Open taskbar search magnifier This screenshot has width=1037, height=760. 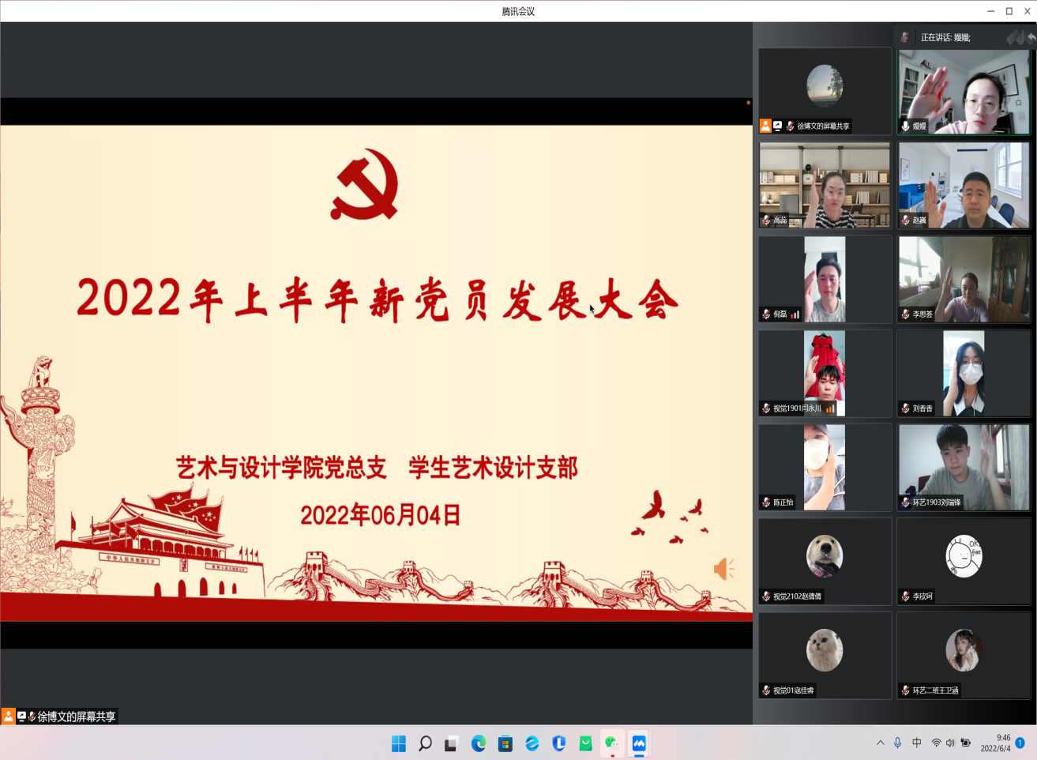click(x=425, y=743)
